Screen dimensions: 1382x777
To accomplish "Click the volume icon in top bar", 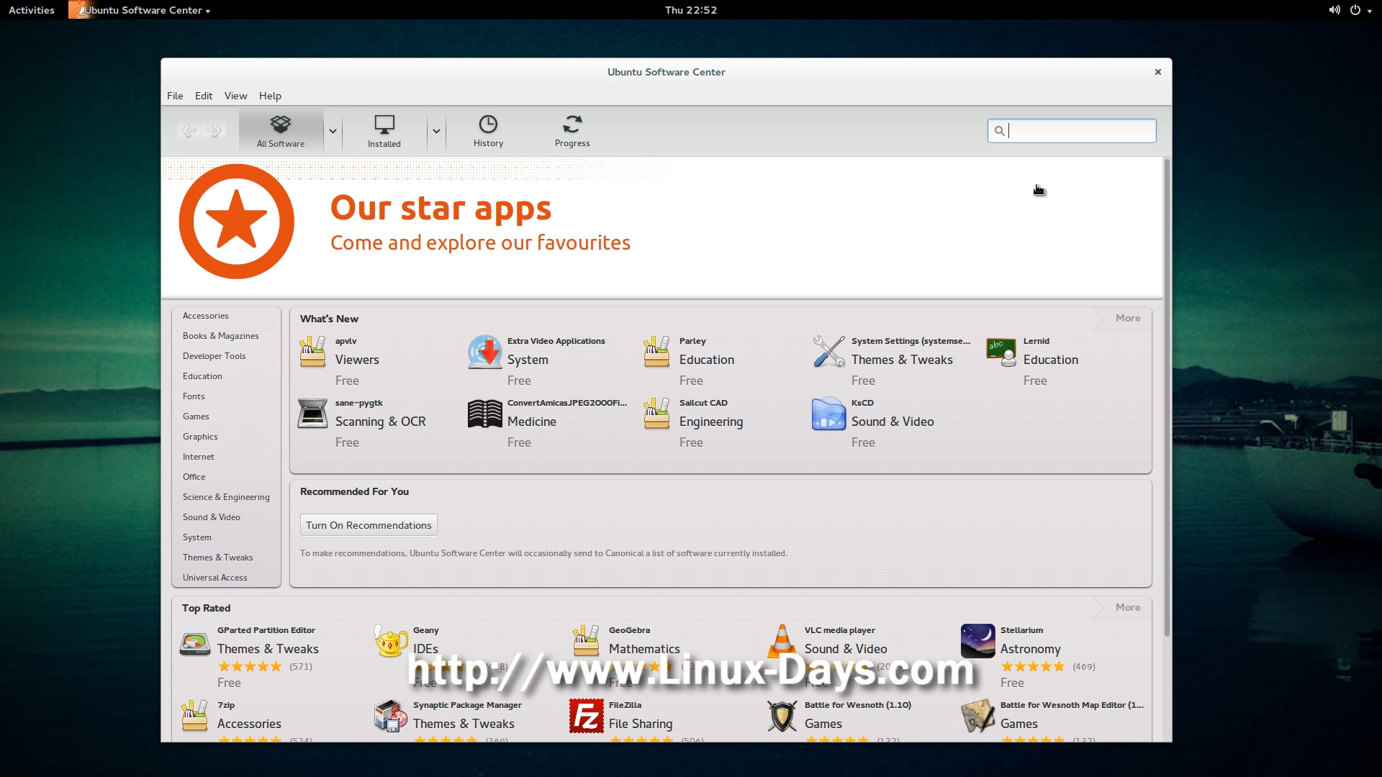I will [x=1334, y=10].
